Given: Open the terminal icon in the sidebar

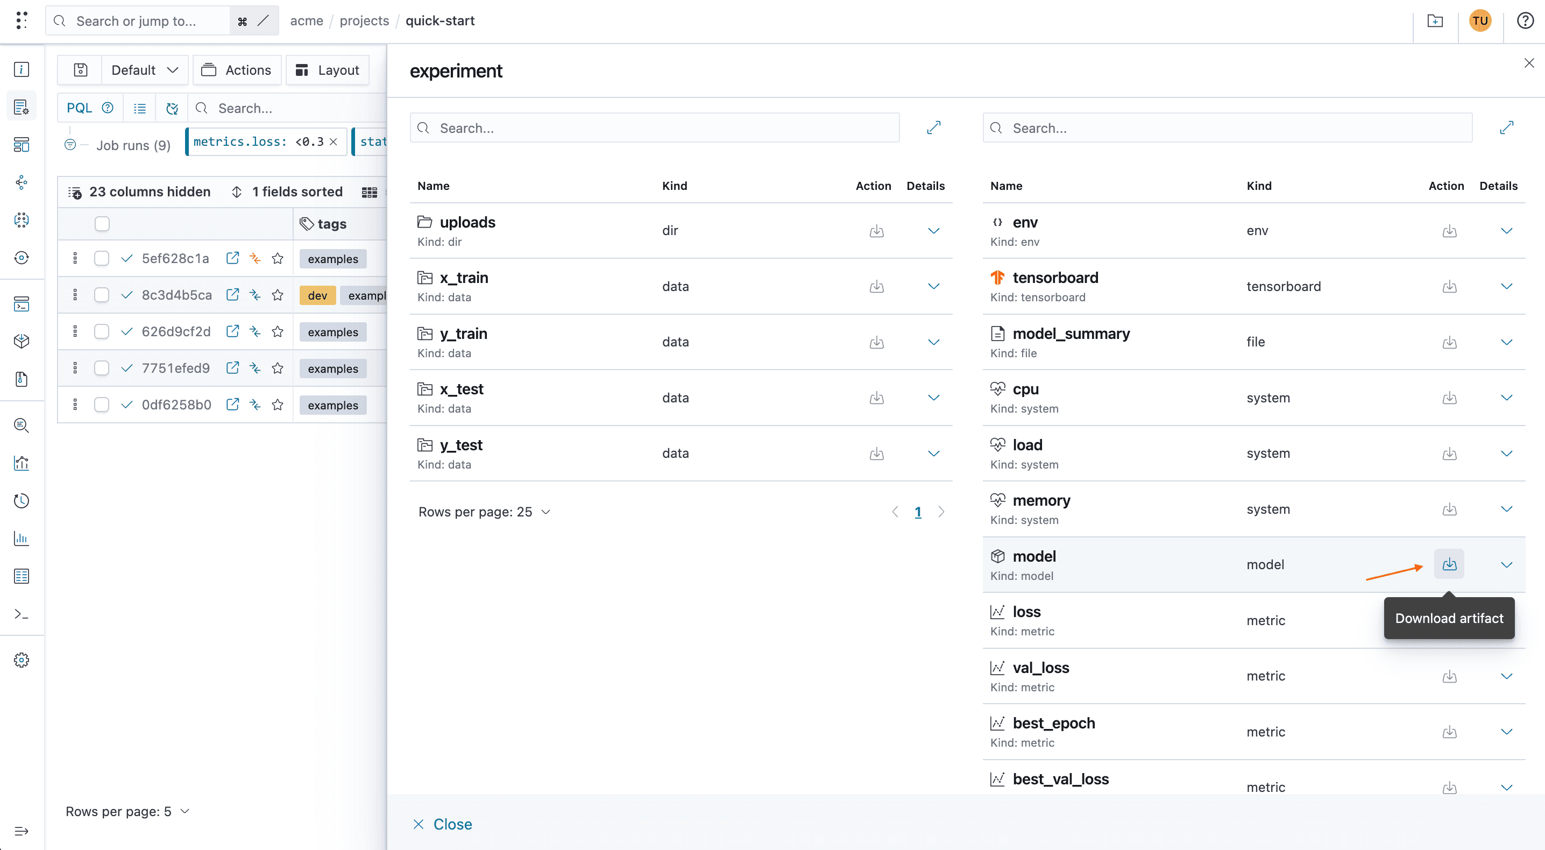Looking at the screenshot, I should (x=21, y=614).
